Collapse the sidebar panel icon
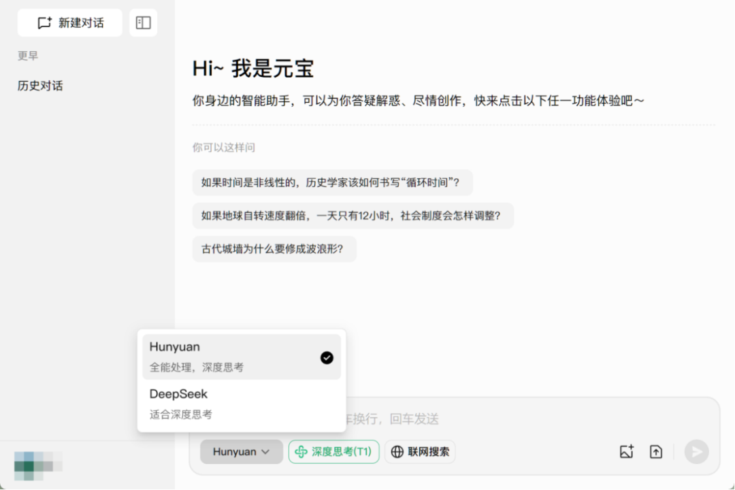 [x=143, y=22]
